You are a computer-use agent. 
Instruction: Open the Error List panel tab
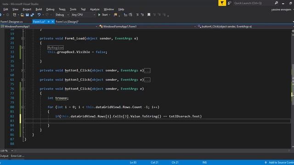[x=17, y=156]
